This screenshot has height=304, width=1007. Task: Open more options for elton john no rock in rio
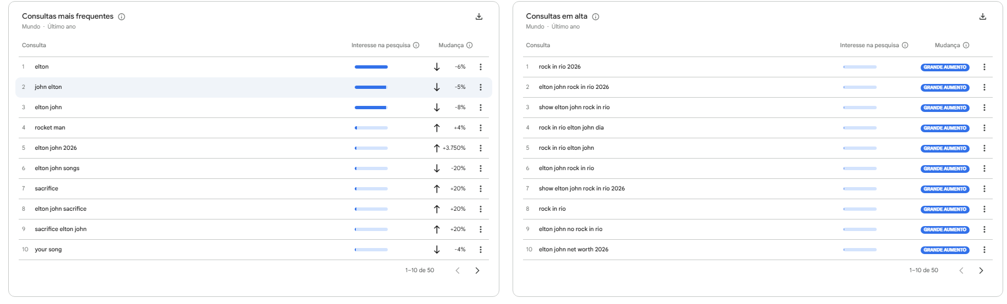tap(984, 229)
